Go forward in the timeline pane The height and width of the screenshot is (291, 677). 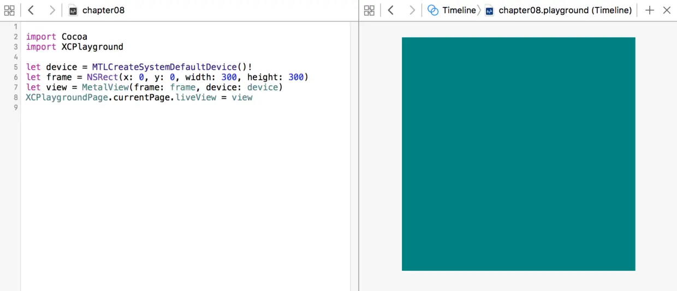tap(412, 10)
